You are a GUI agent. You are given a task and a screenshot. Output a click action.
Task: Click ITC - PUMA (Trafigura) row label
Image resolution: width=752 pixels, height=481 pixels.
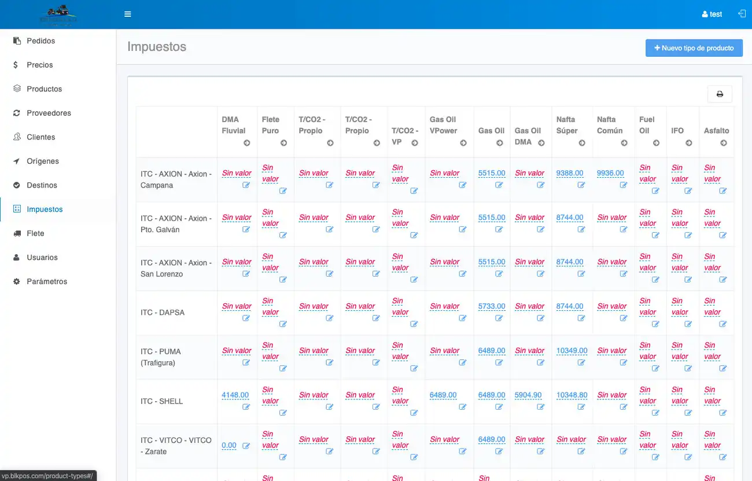(x=161, y=357)
